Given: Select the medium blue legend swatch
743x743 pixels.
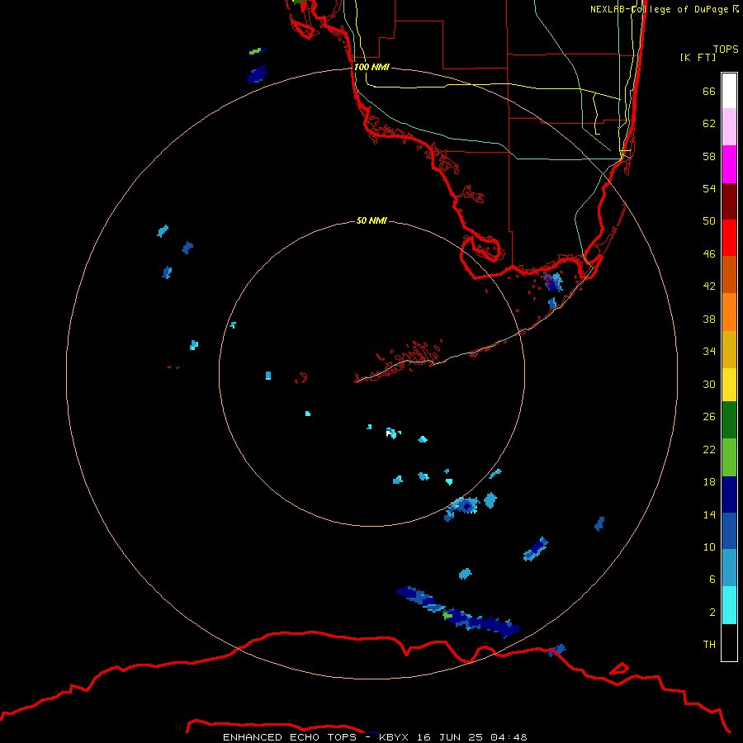Looking at the screenshot, I should tap(729, 531).
